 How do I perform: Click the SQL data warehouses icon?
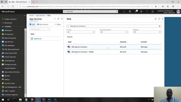(3, 49)
